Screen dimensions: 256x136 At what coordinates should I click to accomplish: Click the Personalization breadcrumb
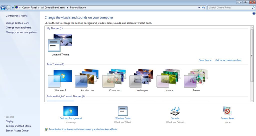[78, 7]
